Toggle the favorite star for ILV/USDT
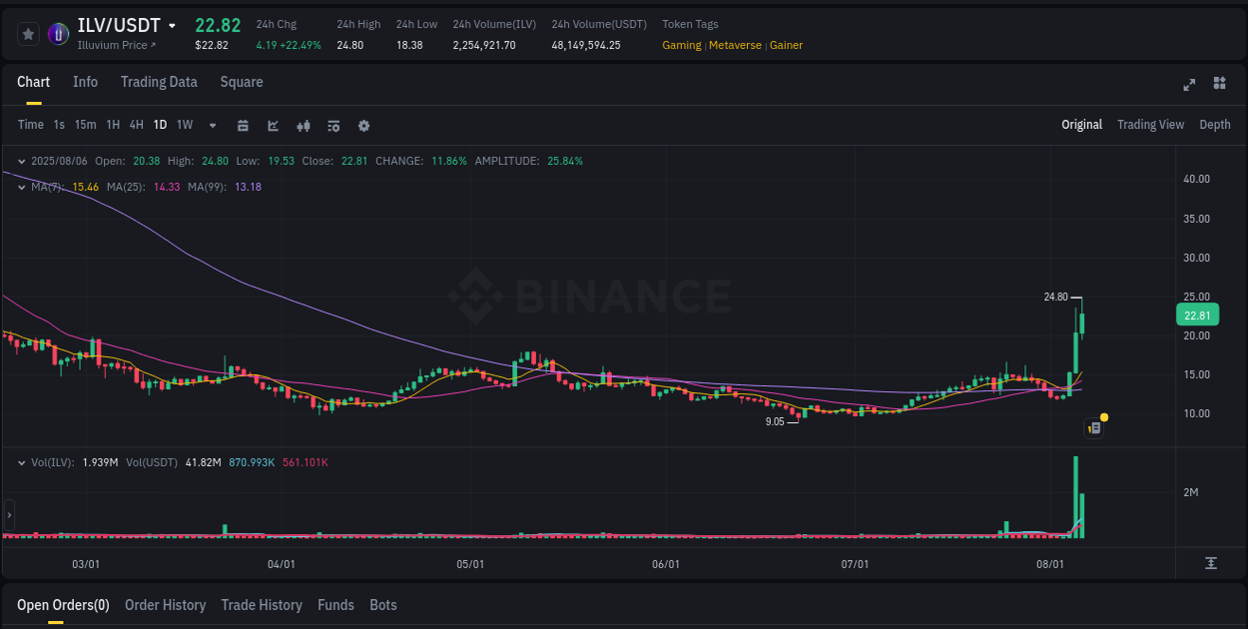Screen dimensions: 1248x629 [28, 33]
